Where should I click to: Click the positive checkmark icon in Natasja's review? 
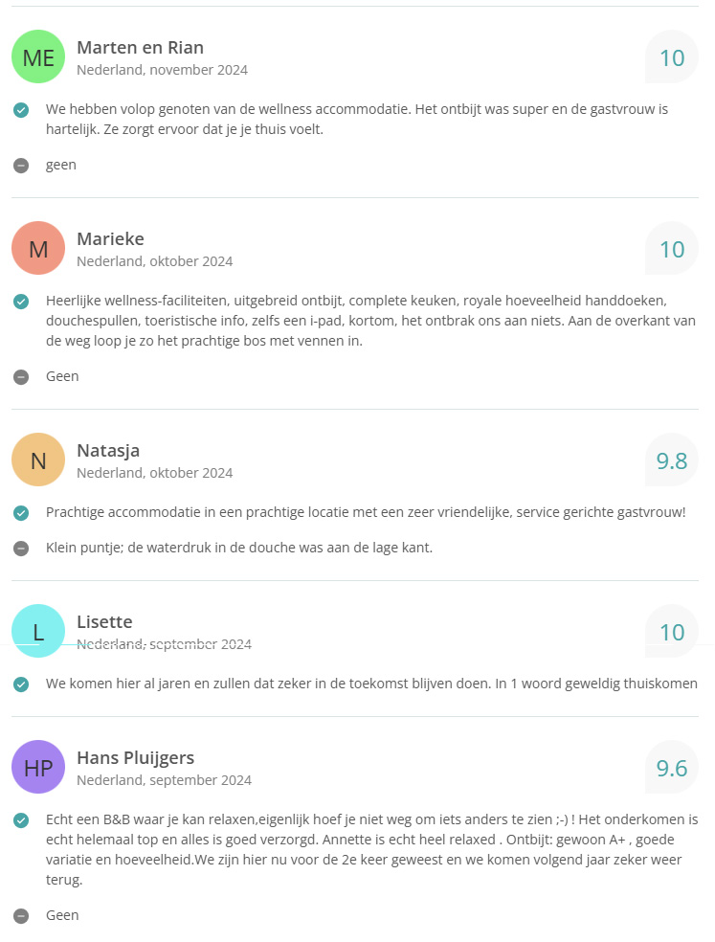pos(21,513)
